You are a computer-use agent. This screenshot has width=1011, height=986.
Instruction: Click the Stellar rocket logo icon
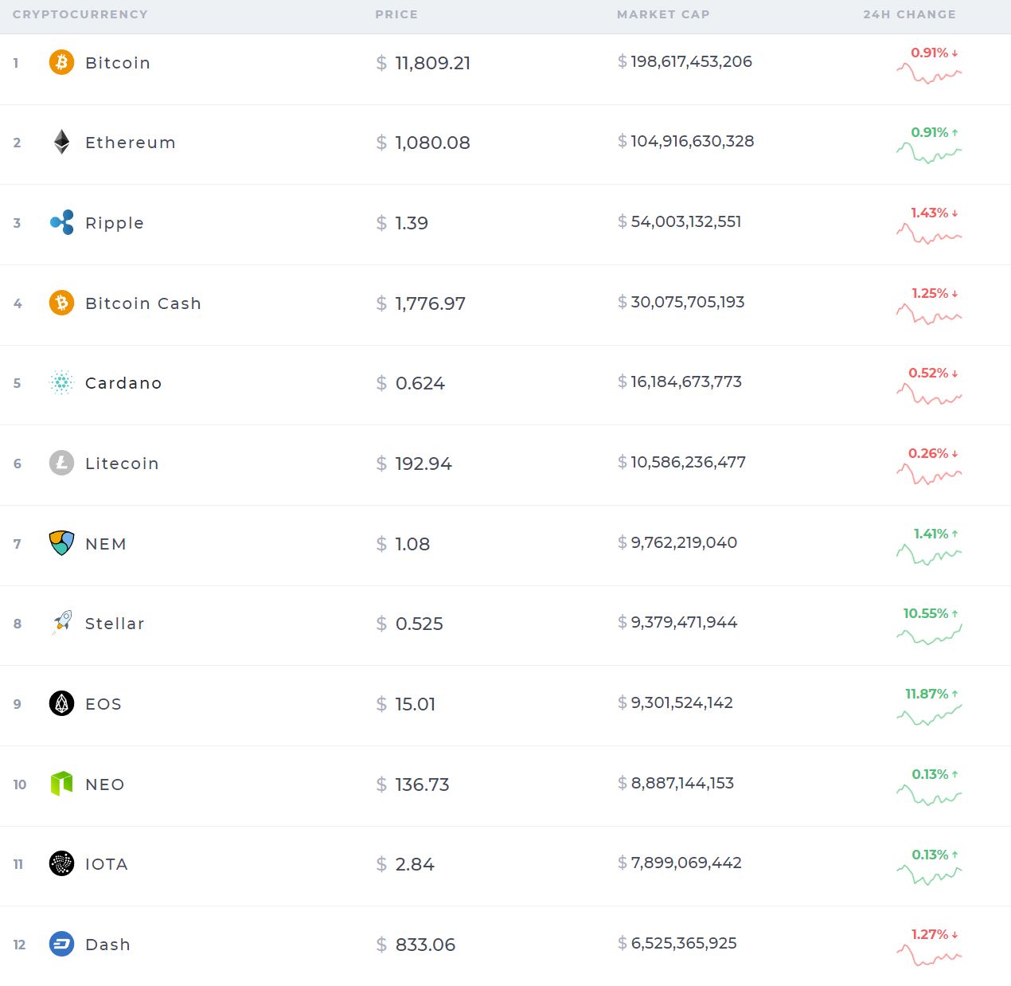tap(61, 623)
